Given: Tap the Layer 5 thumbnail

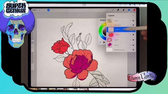Looking at the screenshot, I should click(111, 30).
